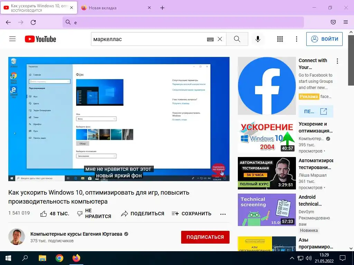Viewport: 354px width, 265px height.
Task: Click Firefox icon in taskbar
Action: (76, 258)
